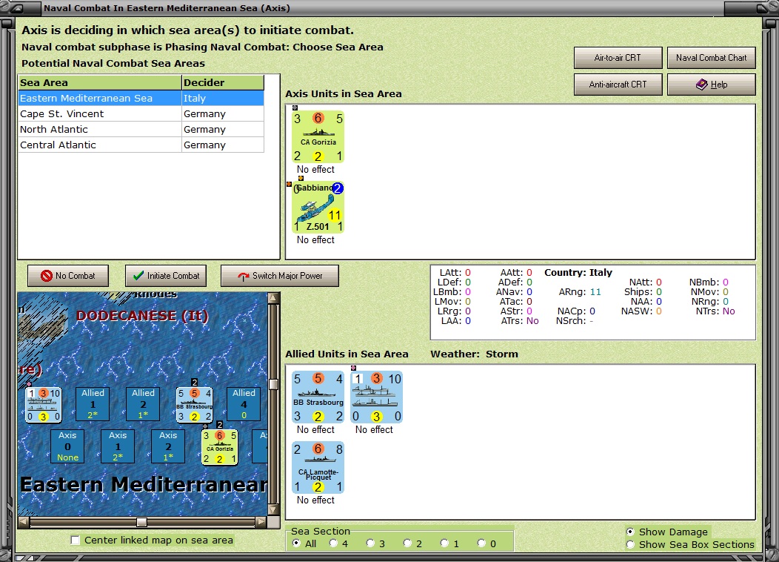Select the CA Gorizia unit counter in Axis units

(x=318, y=136)
